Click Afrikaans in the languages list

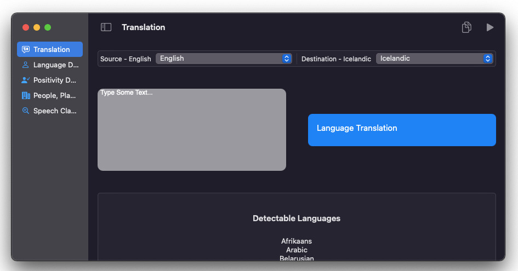click(x=297, y=241)
